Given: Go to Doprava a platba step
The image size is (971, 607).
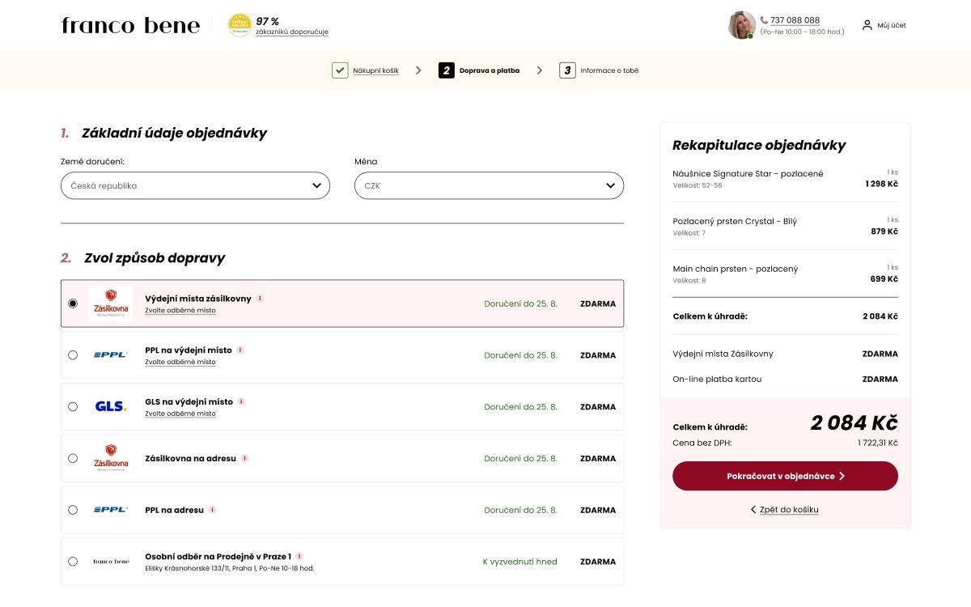Looking at the screenshot, I should click(x=490, y=70).
